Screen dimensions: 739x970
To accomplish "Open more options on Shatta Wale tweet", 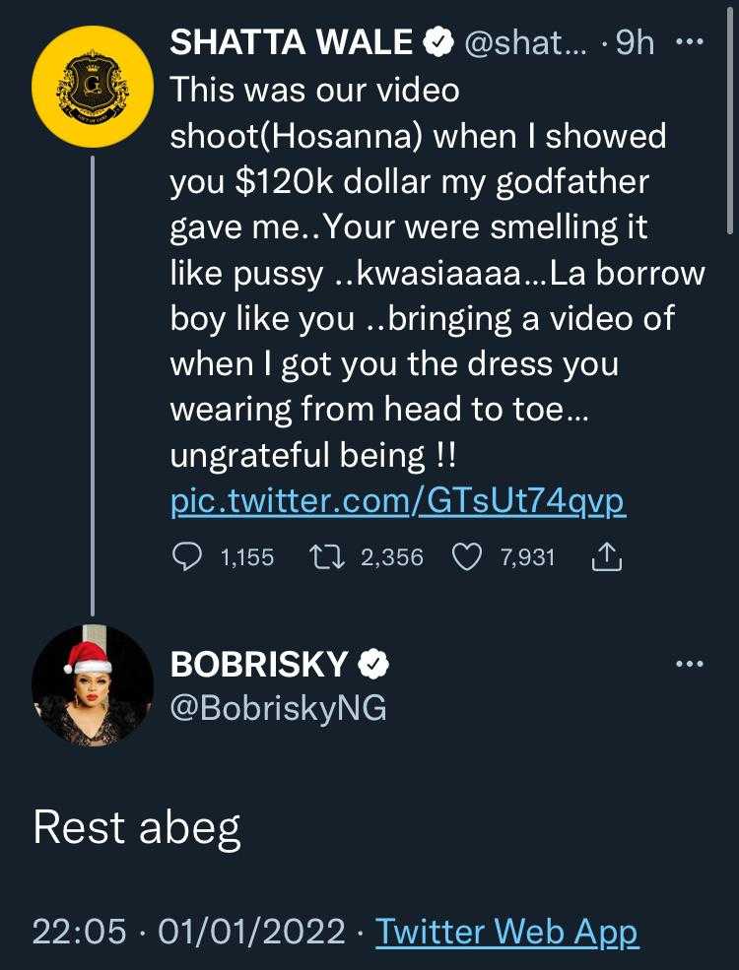I will tap(687, 42).
